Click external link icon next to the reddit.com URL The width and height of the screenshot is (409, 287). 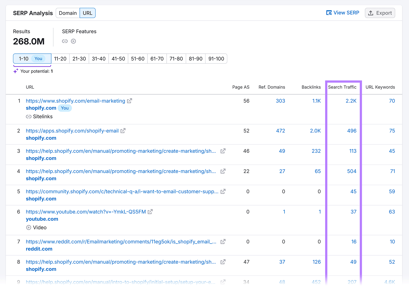[223, 241]
